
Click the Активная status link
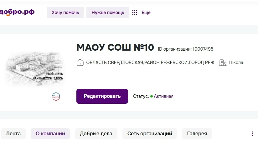(x=163, y=96)
